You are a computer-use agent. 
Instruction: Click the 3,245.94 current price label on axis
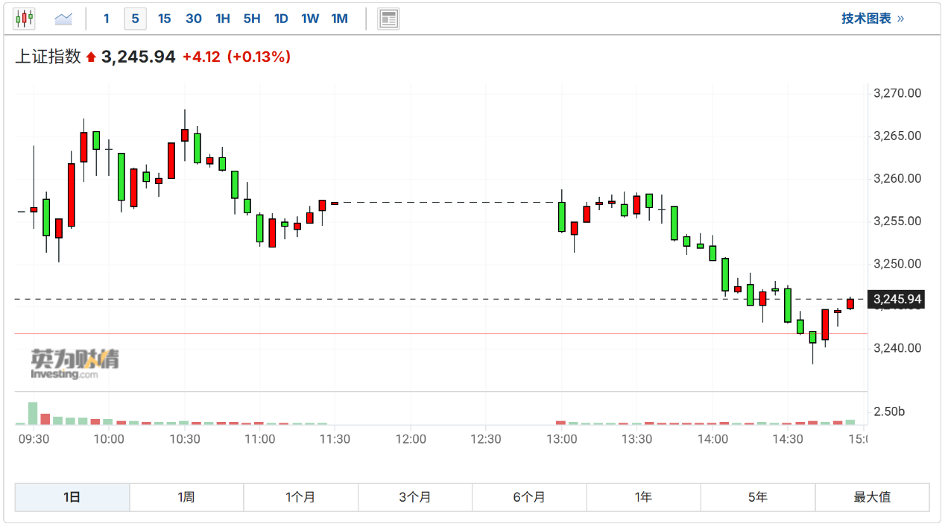pos(897,300)
